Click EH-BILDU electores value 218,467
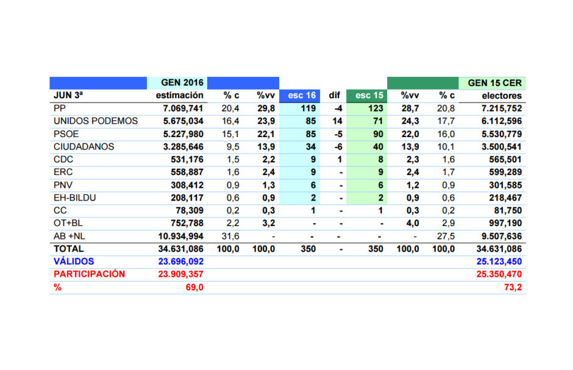Viewport: 573px width, 370px height. 505,198
